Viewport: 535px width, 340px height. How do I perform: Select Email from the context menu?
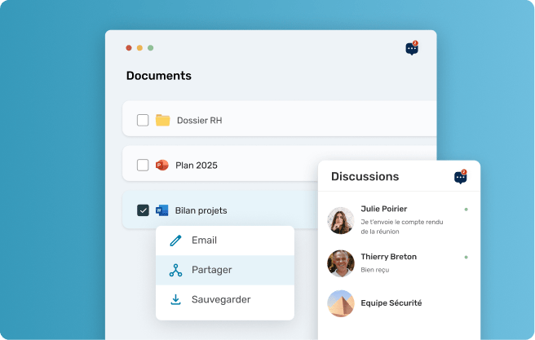pyautogui.click(x=204, y=241)
